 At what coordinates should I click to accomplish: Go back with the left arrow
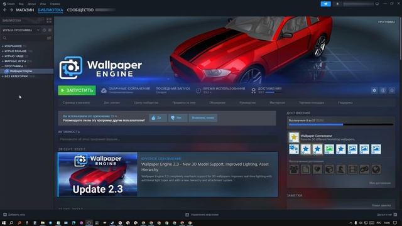pos(4,10)
